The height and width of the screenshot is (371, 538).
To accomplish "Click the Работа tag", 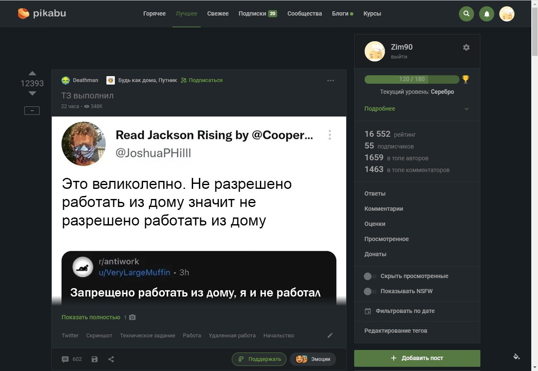I will tap(192, 336).
